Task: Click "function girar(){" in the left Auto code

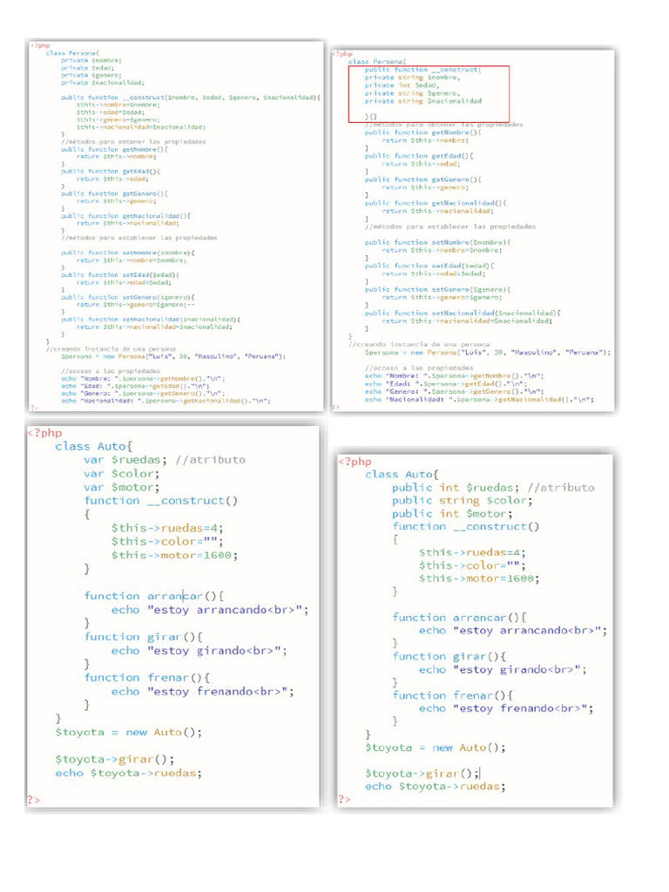Action: 144,637
